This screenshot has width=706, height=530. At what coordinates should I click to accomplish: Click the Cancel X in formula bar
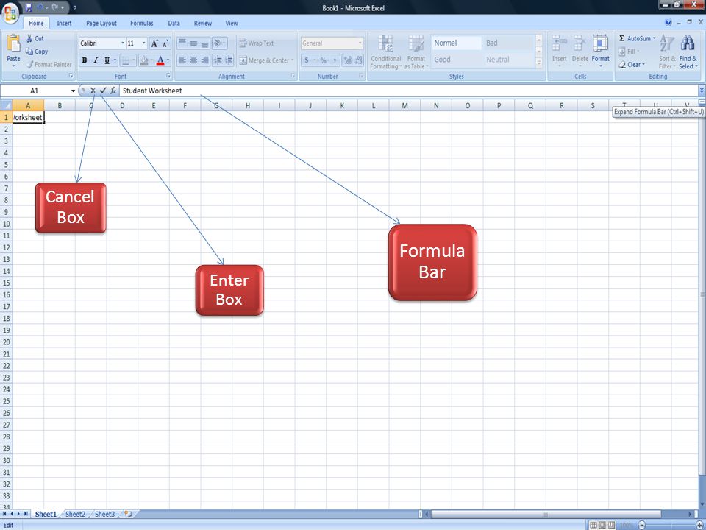(x=93, y=91)
